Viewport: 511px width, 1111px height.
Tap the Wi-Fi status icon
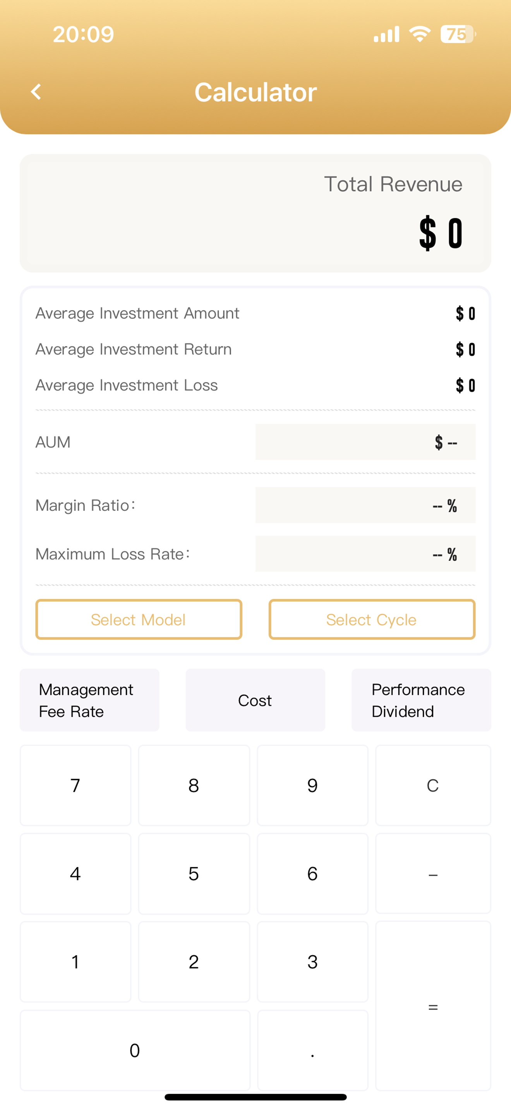point(420,34)
